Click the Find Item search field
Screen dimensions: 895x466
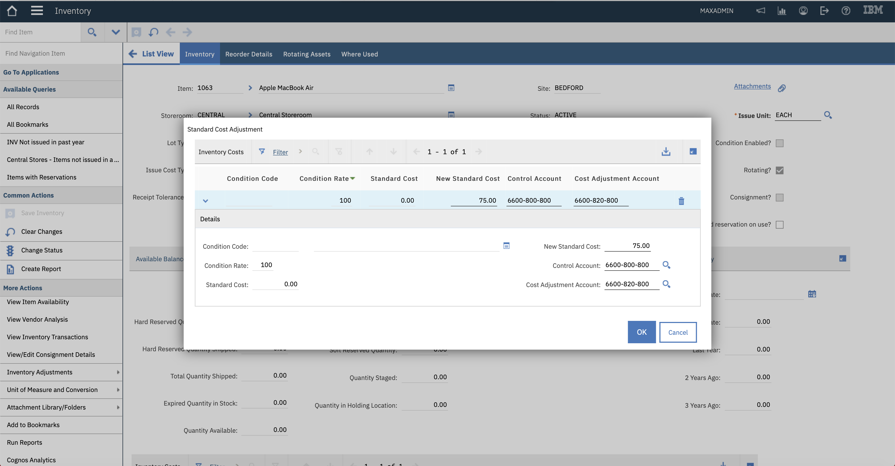click(40, 32)
